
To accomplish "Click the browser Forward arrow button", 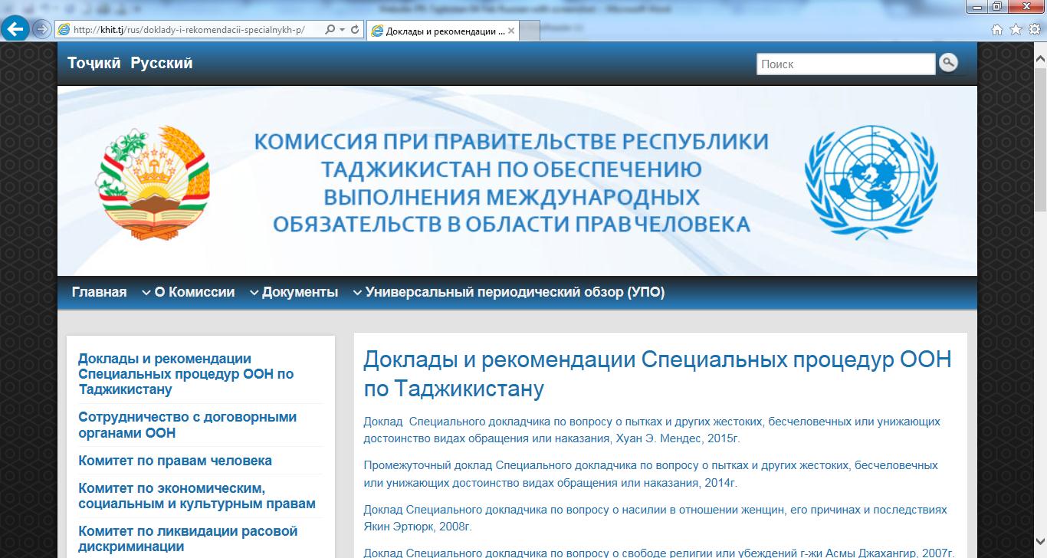I will [x=42, y=30].
